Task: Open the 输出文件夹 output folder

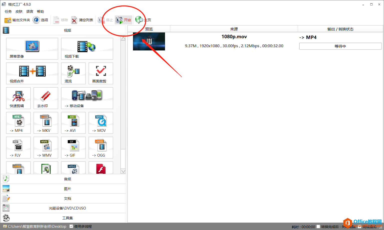Action: tap(17, 20)
